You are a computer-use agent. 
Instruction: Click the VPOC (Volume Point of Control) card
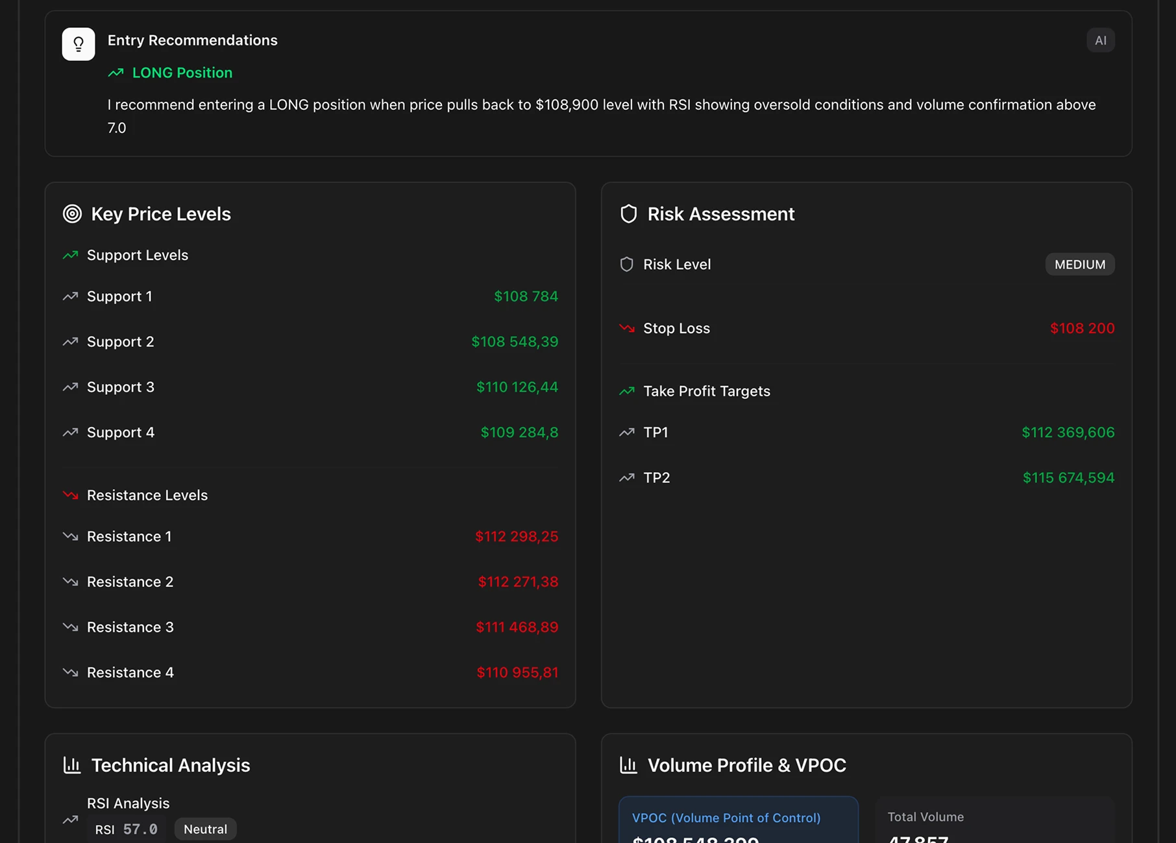click(739, 820)
